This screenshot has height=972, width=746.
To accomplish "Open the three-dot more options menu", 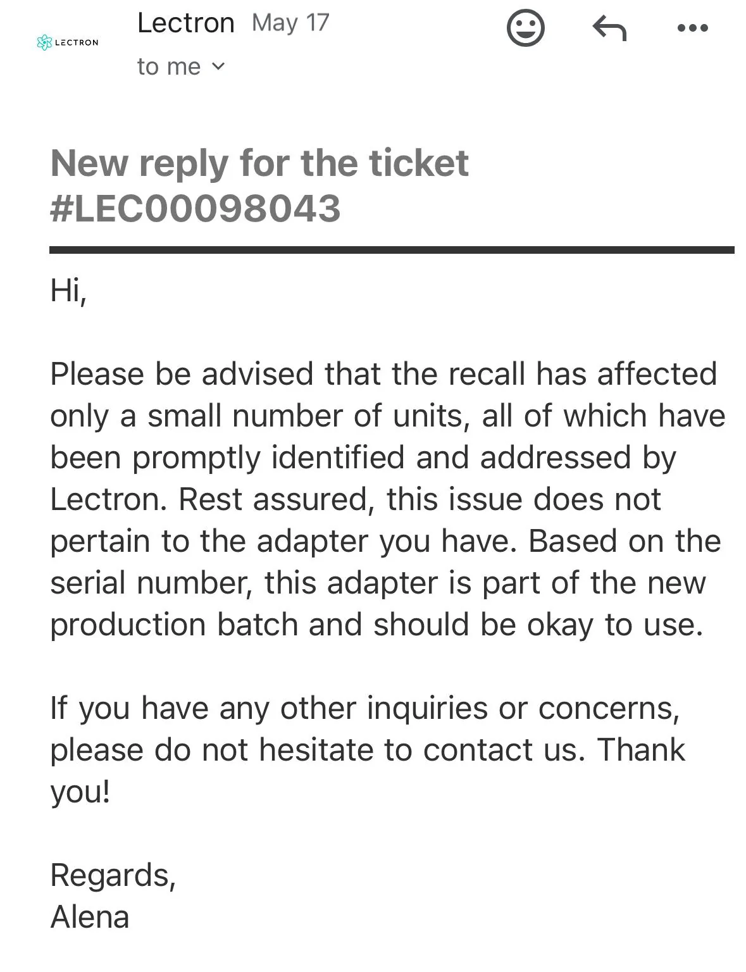I will pos(692,28).
